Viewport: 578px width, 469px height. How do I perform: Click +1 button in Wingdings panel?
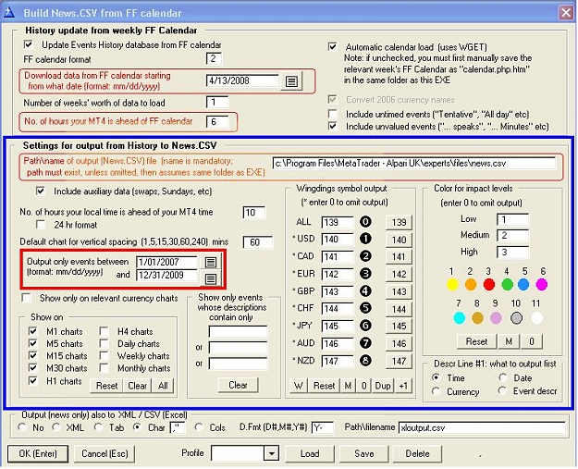tap(403, 386)
